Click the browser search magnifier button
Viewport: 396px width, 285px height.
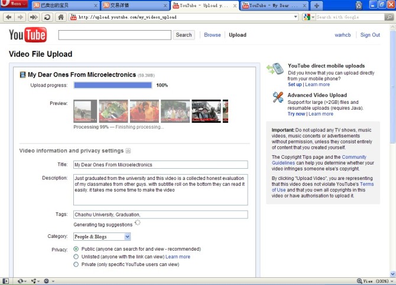[x=389, y=17]
